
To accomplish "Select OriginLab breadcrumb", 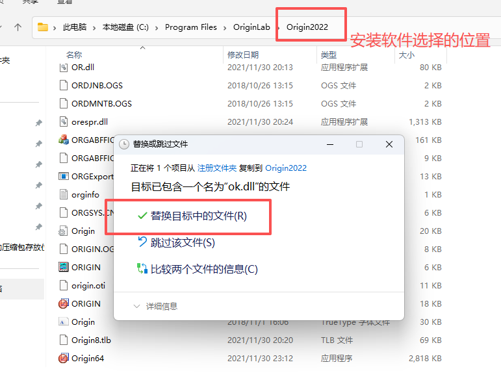I will click(251, 27).
